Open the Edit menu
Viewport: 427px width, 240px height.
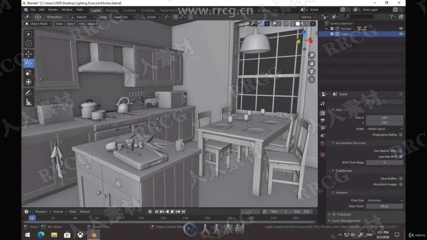[42, 10]
